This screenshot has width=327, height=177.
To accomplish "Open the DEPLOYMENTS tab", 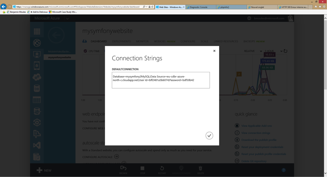I will pos(121,41).
